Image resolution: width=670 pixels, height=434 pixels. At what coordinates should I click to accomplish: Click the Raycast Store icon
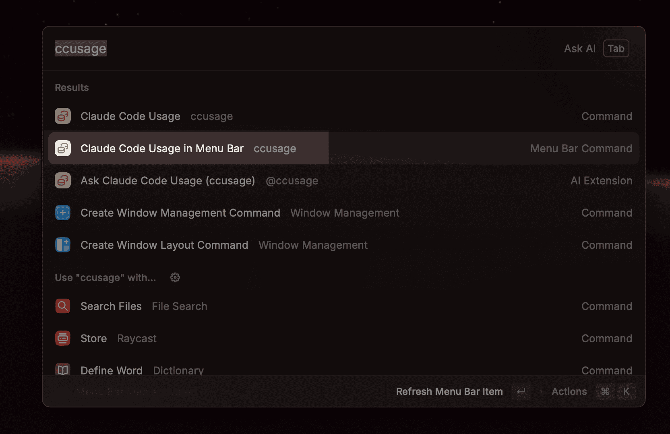click(x=62, y=338)
